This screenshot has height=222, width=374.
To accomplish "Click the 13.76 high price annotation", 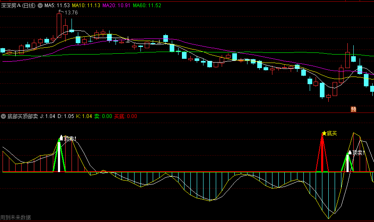I will click(x=71, y=13).
